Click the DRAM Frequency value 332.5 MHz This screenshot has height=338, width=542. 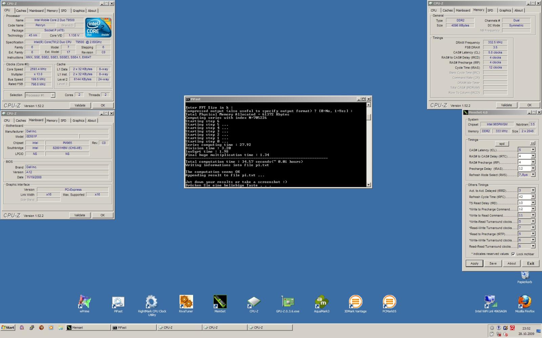point(495,42)
